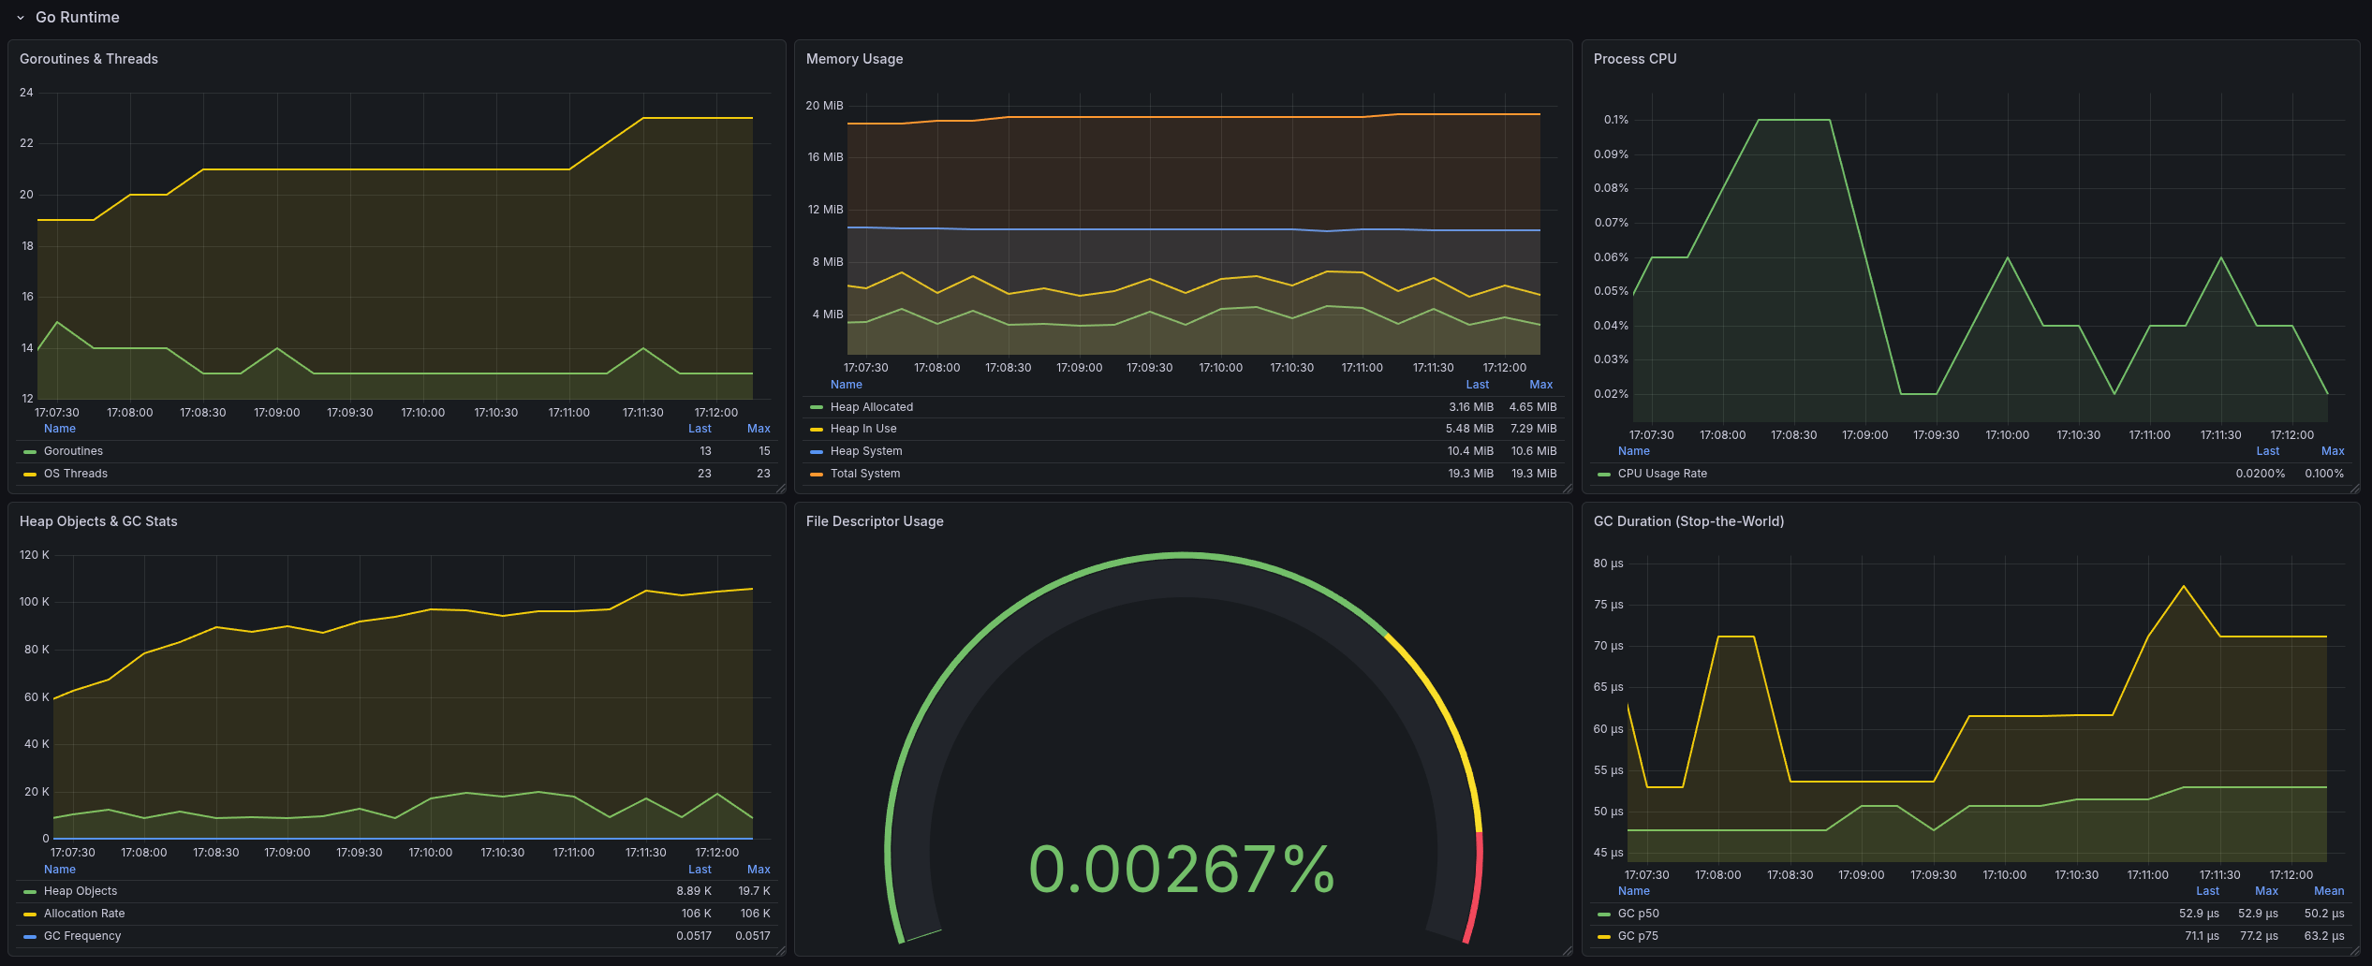This screenshot has height=966, width=2372.
Task: Click the Total System orange legend marker
Action: pyautogui.click(x=817, y=474)
